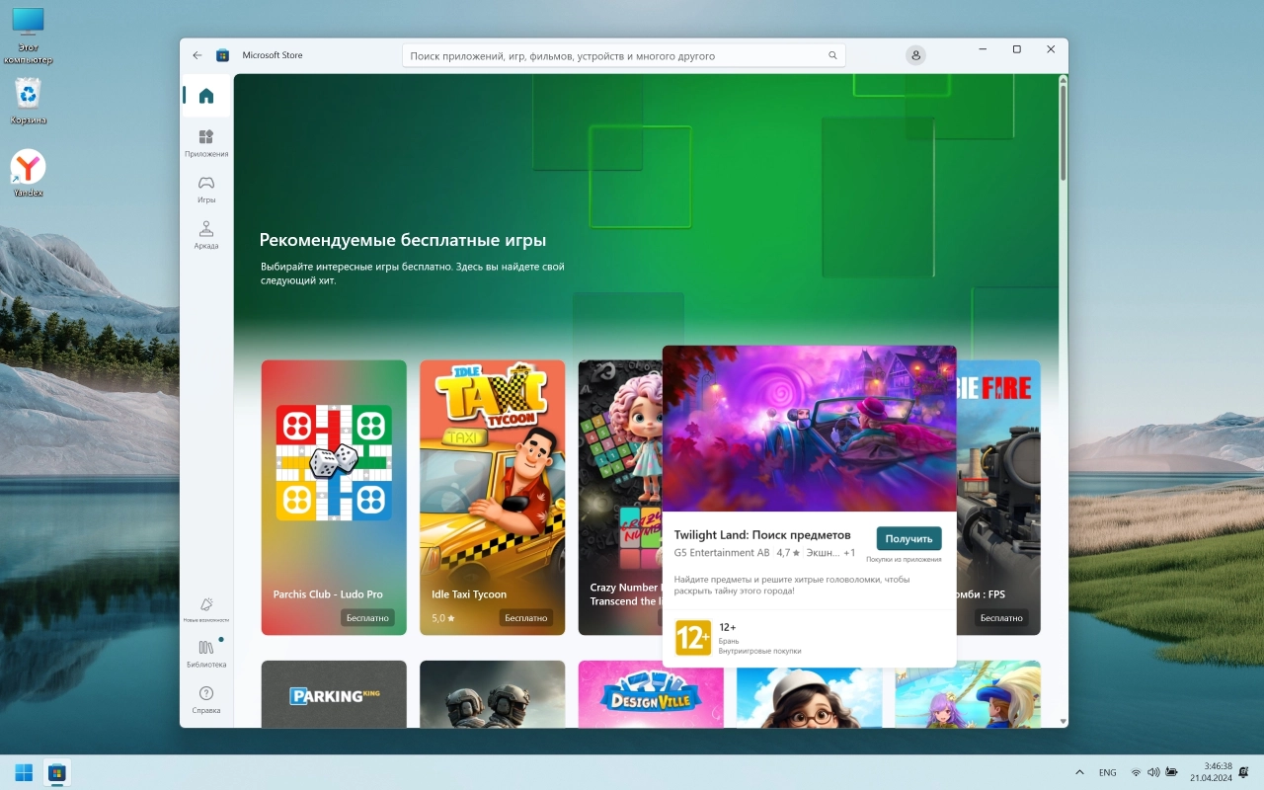
Task: Click Бесплатно on the Zombie FPS card
Action: click(1001, 618)
